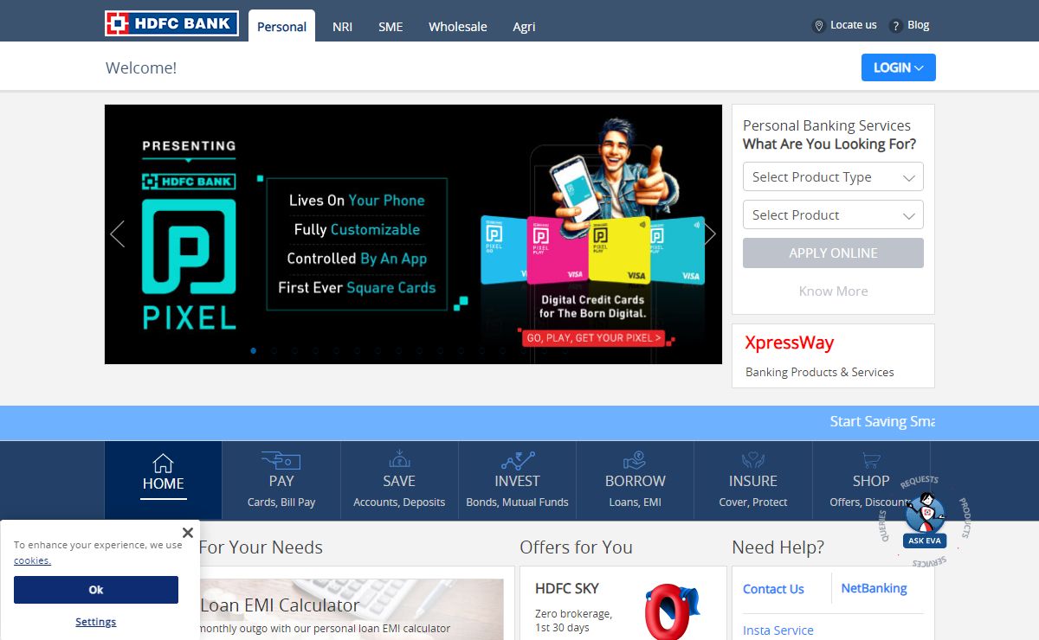This screenshot has height=640, width=1039.
Task: Switch to the NRI tab
Action: [342, 27]
